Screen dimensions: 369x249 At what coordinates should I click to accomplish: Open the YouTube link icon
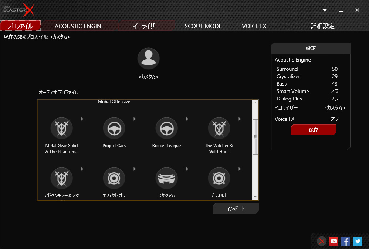pyautogui.click(x=334, y=241)
